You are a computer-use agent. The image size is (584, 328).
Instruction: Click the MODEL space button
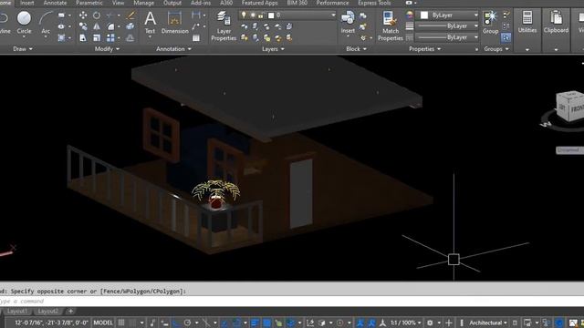tap(103, 323)
